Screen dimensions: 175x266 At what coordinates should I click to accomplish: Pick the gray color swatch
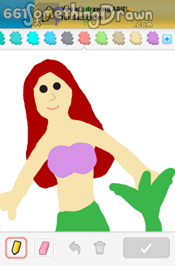click(67, 38)
